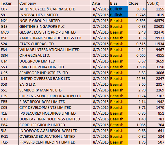Image resolution: width=165 pixels, height=145 pixels.
Task: Select the blue Bullish cell for Jardine
Action: 118,9
